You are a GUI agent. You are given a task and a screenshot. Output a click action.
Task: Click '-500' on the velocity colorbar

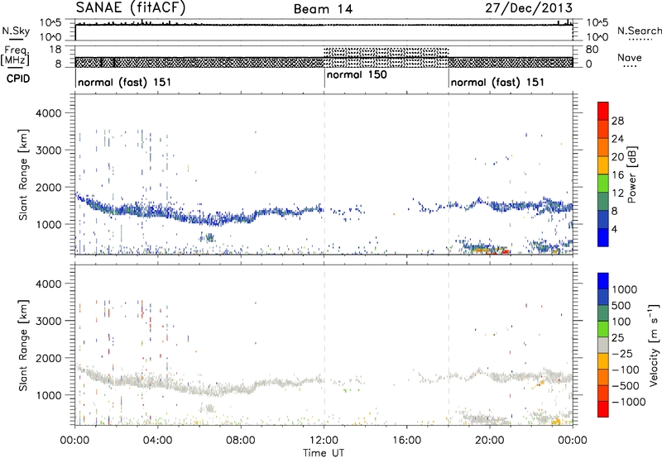point(626,386)
